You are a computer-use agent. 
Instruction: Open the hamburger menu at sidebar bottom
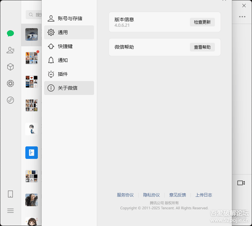[x=10, y=211]
